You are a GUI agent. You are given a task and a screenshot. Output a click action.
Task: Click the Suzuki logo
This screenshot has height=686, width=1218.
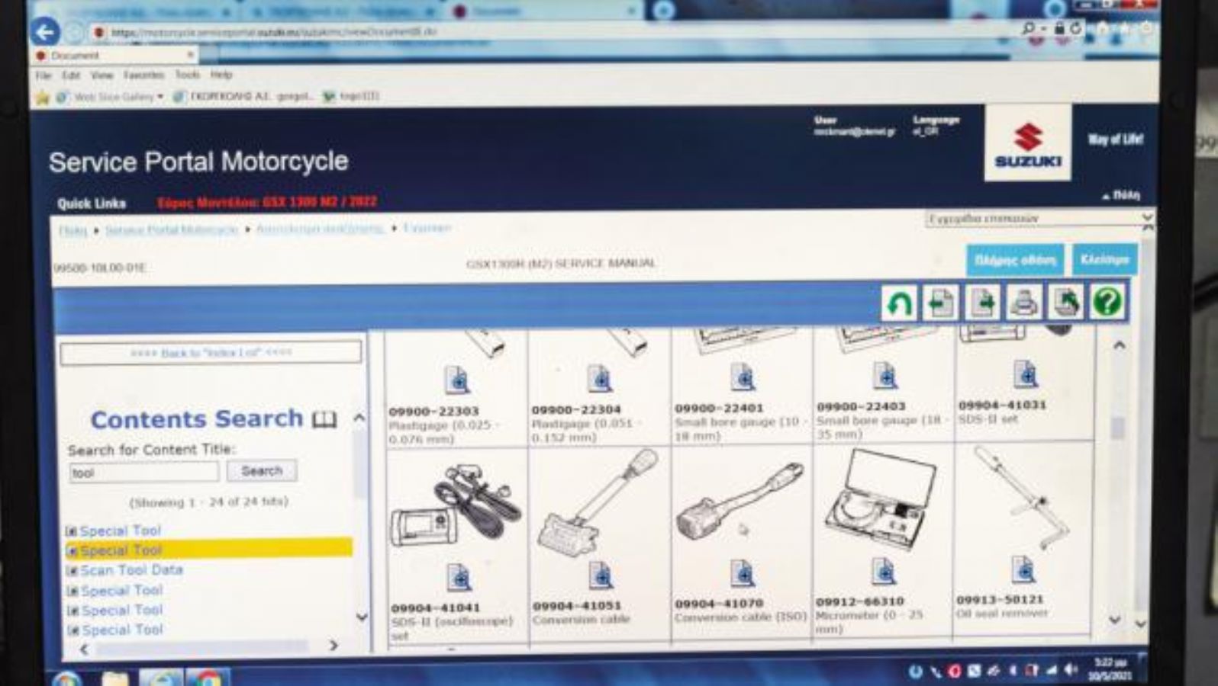pyautogui.click(x=1027, y=143)
